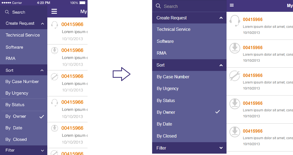Open third case number 00415966 in the right mockup
293x155 pixels.
click(253, 75)
